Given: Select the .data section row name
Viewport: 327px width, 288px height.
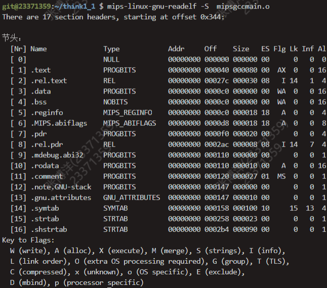Looking at the screenshot, I should click(x=40, y=91).
